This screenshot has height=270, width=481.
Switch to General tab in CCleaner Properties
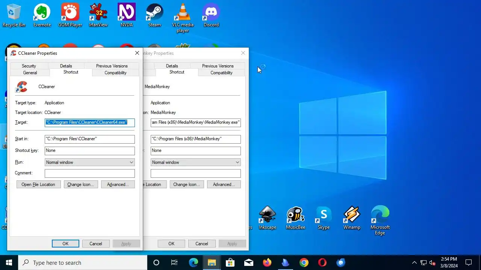[x=30, y=73]
